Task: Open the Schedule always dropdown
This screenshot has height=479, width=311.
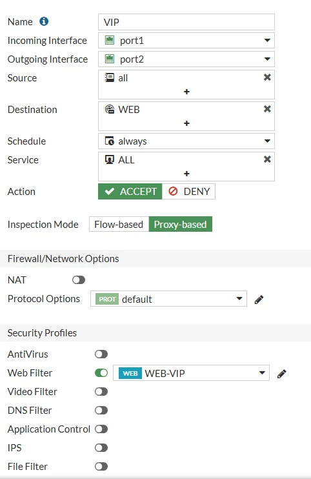Action: [x=186, y=141]
